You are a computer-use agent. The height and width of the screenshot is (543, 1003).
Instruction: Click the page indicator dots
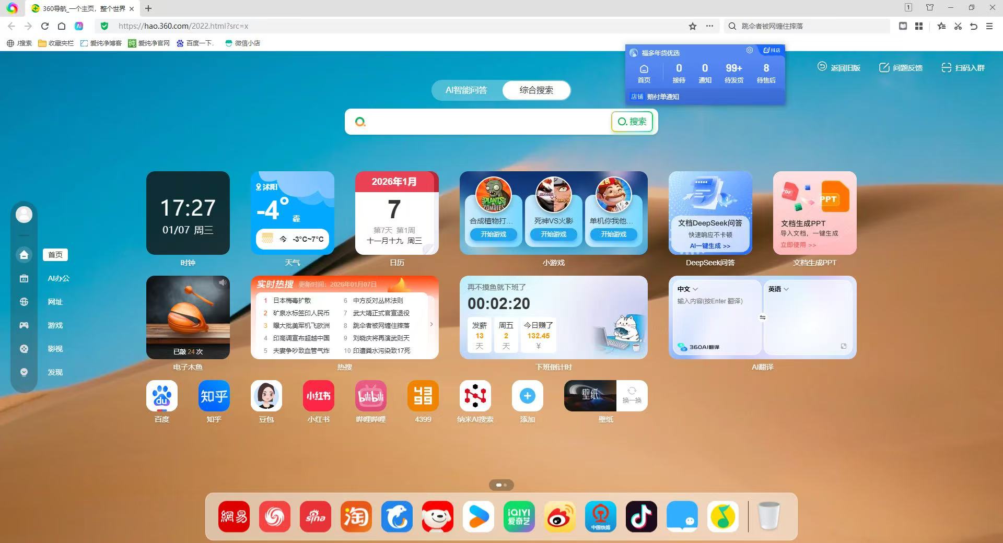click(501, 485)
